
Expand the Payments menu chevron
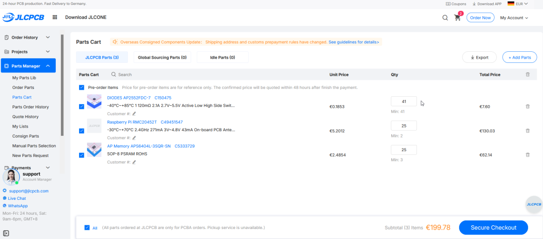click(x=48, y=168)
